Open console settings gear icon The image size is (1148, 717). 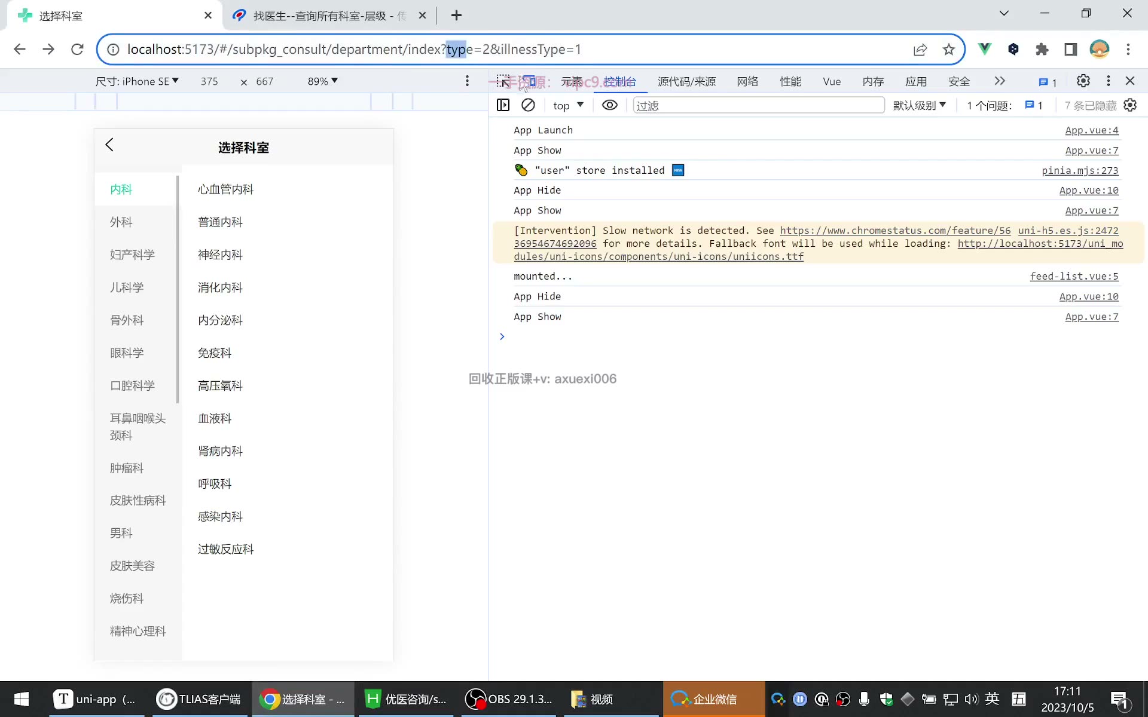coord(1130,105)
